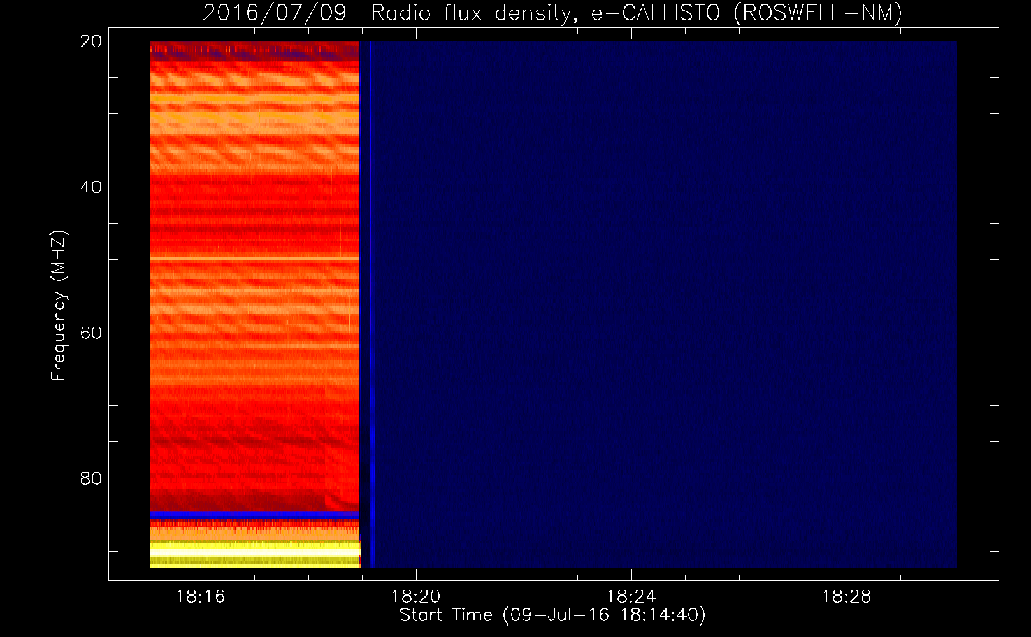Click the '18:28' time tick label
The image size is (1031, 637).
pyautogui.click(x=847, y=597)
